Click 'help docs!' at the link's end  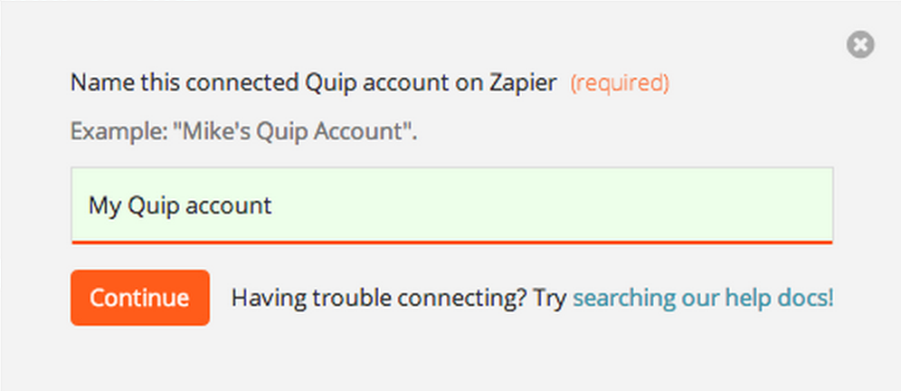coord(779,298)
